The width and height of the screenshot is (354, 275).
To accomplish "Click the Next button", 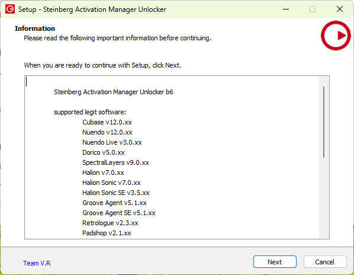I will [275, 262].
